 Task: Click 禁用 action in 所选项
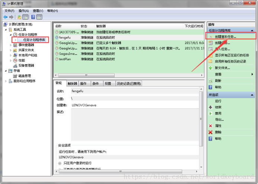[218, 113]
